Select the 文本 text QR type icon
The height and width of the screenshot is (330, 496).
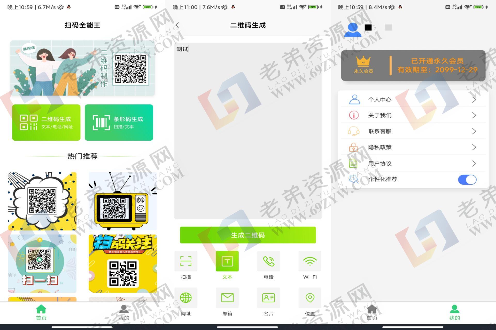227,261
